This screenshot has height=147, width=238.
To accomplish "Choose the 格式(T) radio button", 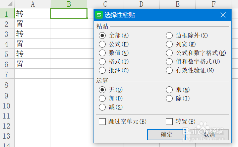I will click(102, 62).
